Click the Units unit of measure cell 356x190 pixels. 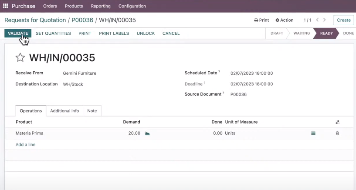click(x=230, y=133)
